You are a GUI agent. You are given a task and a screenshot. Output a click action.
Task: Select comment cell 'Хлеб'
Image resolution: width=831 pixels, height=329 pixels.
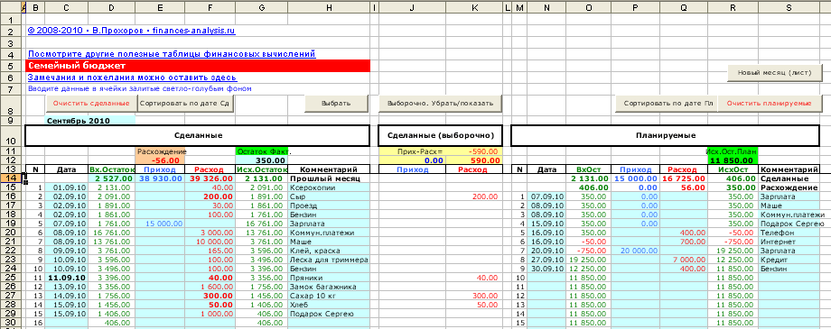point(329,304)
